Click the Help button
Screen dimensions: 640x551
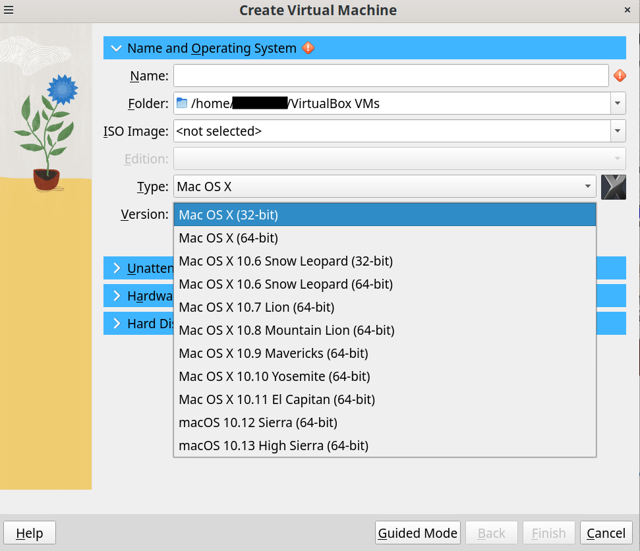pyautogui.click(x=30, y=533)
